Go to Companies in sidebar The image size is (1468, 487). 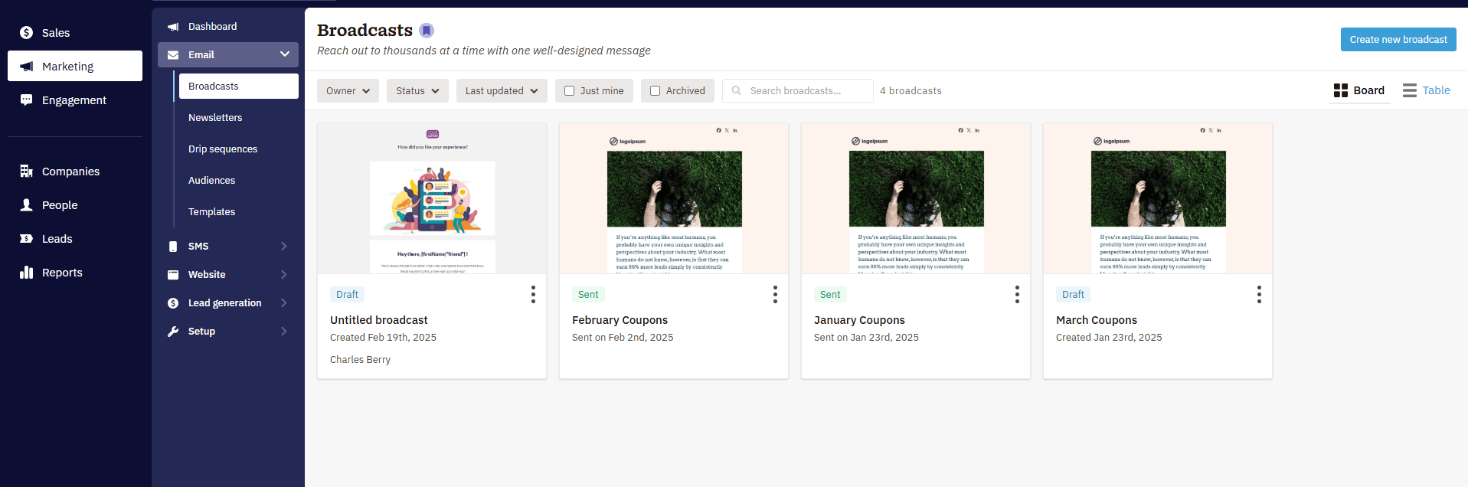point(70,172)
